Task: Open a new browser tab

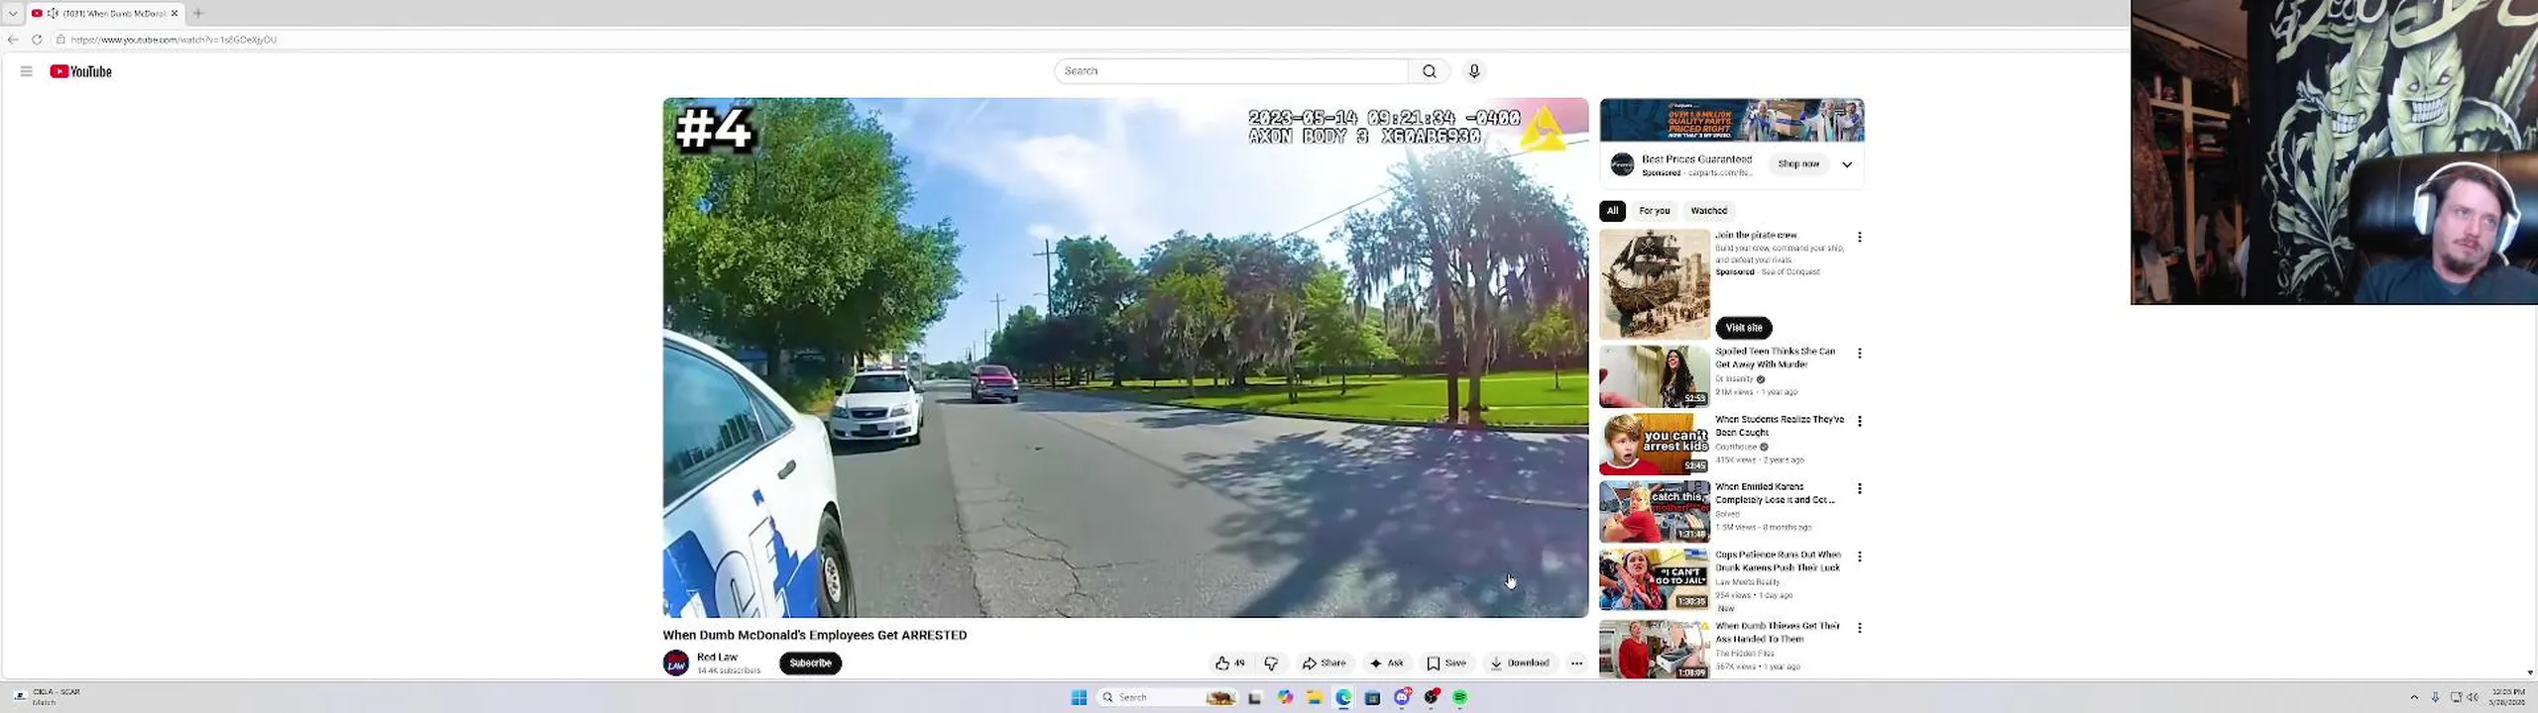Action: pyautogui.click(x=198, y=13)
